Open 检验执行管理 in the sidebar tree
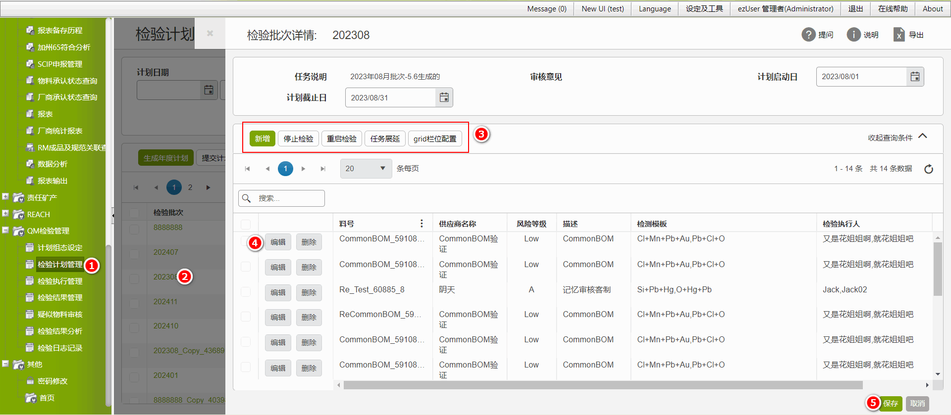Screen dimensions: 951x415 point(60,281)
